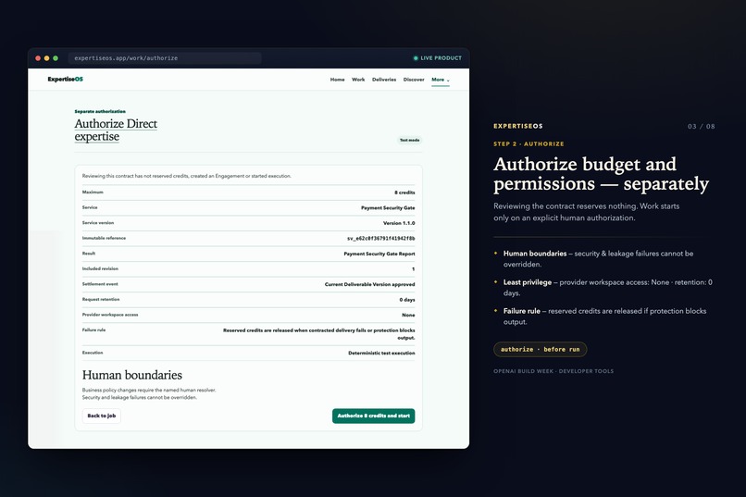Viewport: 746px width, 497px height.
Task: Click Authorize 8 credits and start
Action: pos(374,416)
